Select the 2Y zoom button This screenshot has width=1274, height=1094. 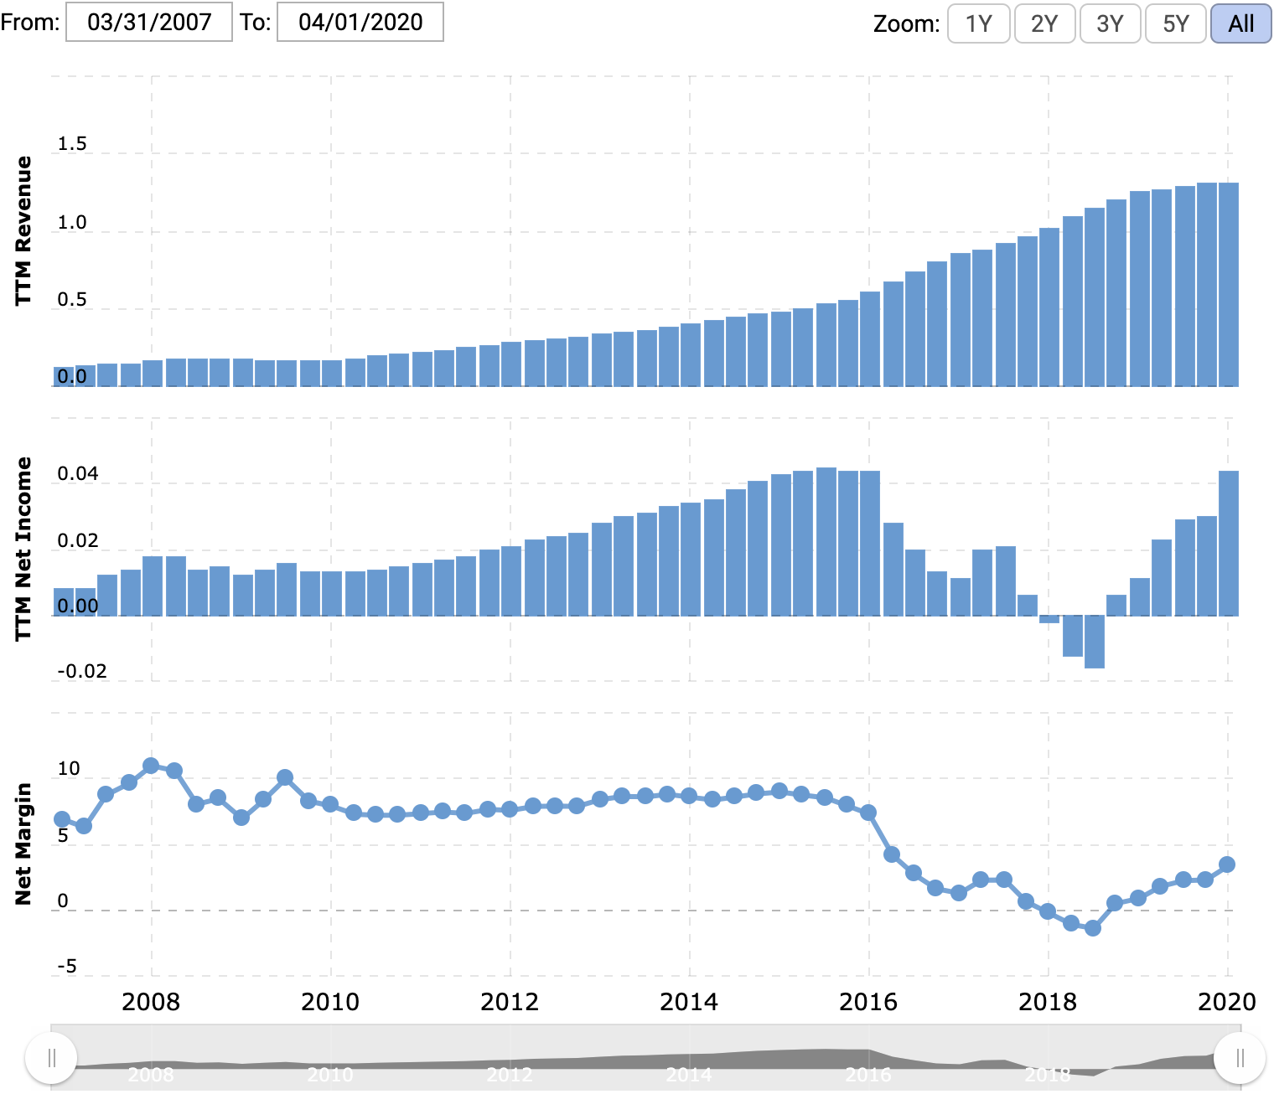(1044, 23)
